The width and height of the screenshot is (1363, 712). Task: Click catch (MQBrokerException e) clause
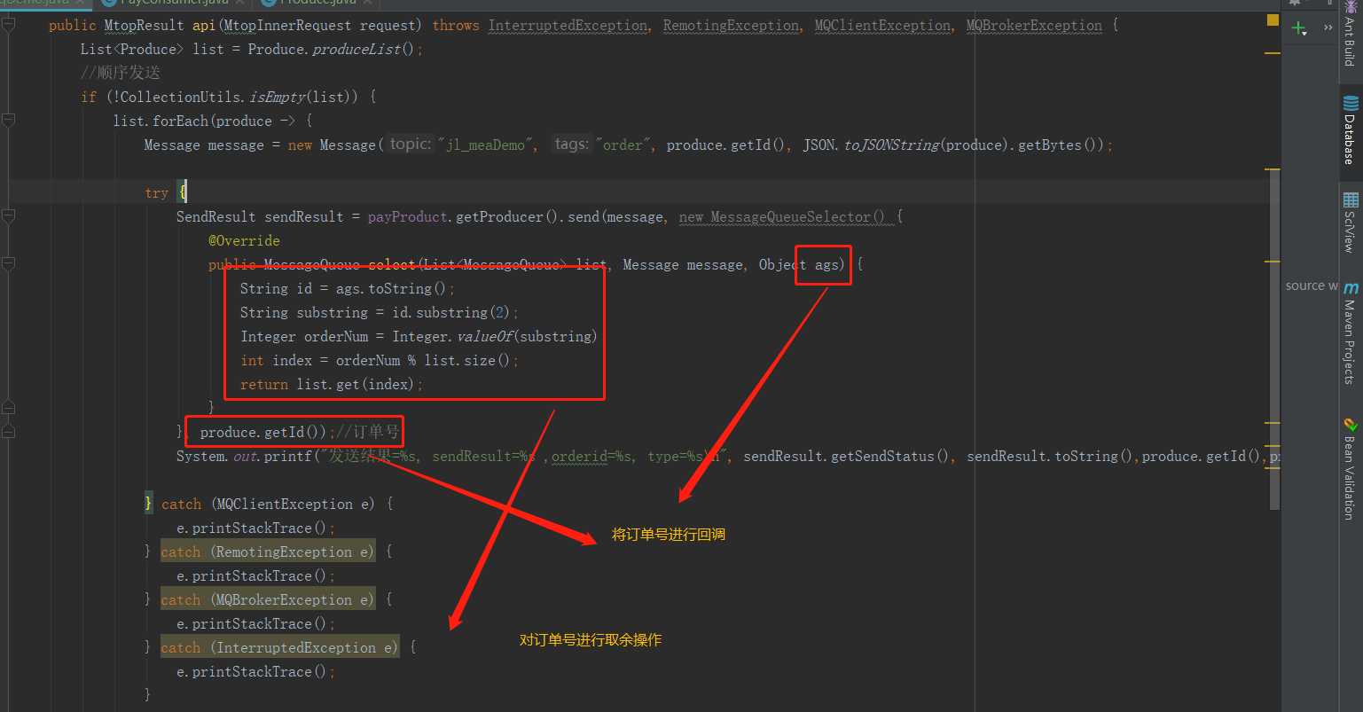click(268, 600)
